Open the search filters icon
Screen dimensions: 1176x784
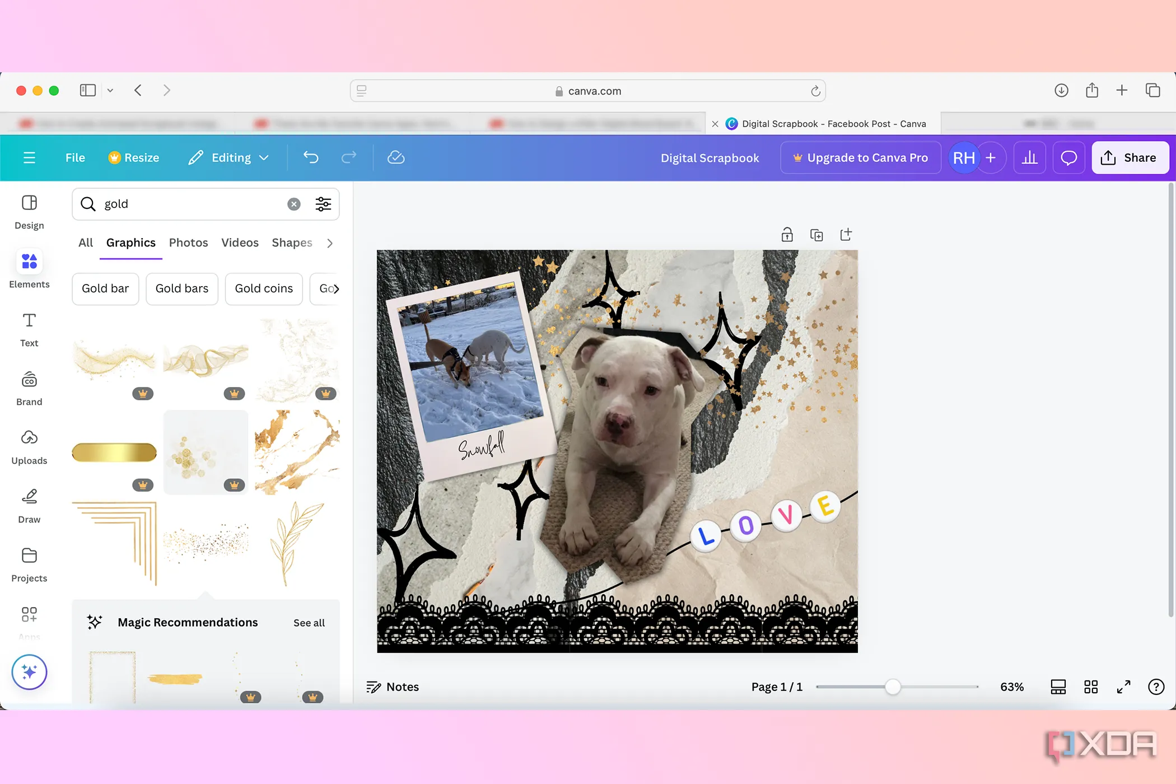(x=323, y=204)
